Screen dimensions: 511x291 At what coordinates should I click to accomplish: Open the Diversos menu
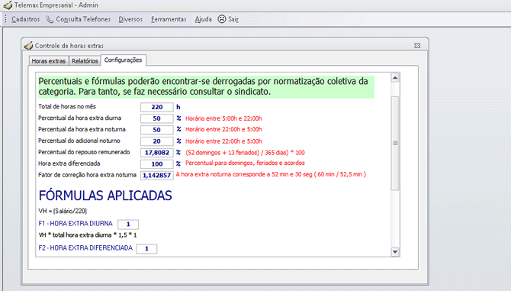point(130,19)
